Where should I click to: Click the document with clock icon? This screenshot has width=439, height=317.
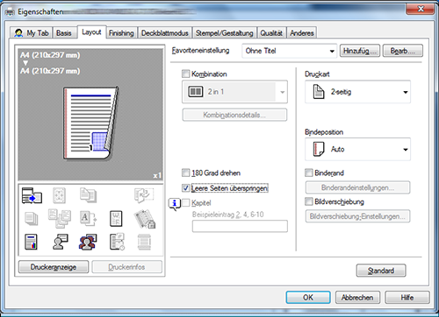117,242
